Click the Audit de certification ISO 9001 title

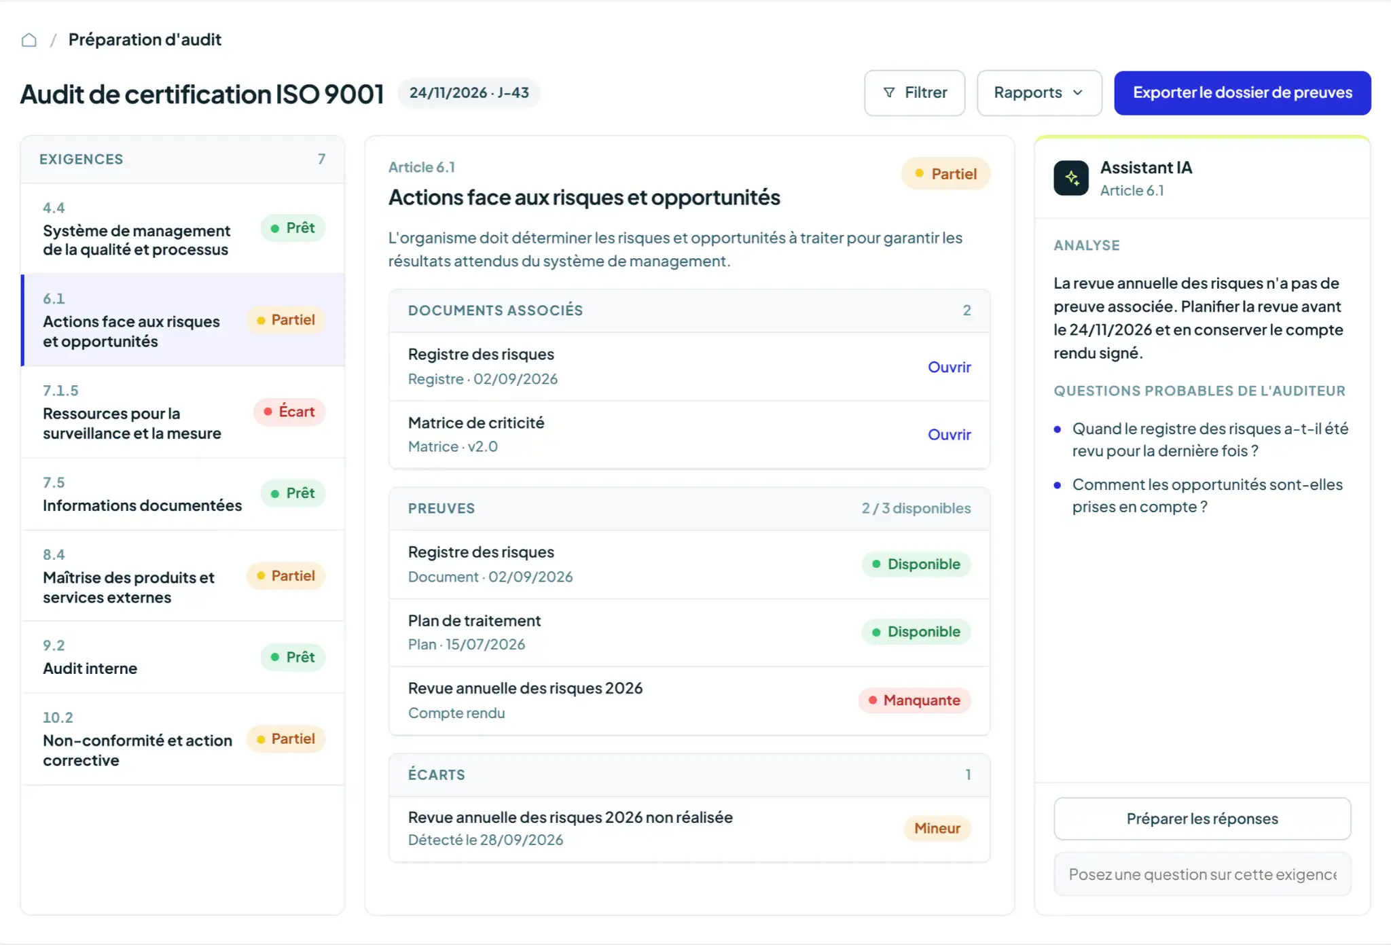[x=202, y=94]
